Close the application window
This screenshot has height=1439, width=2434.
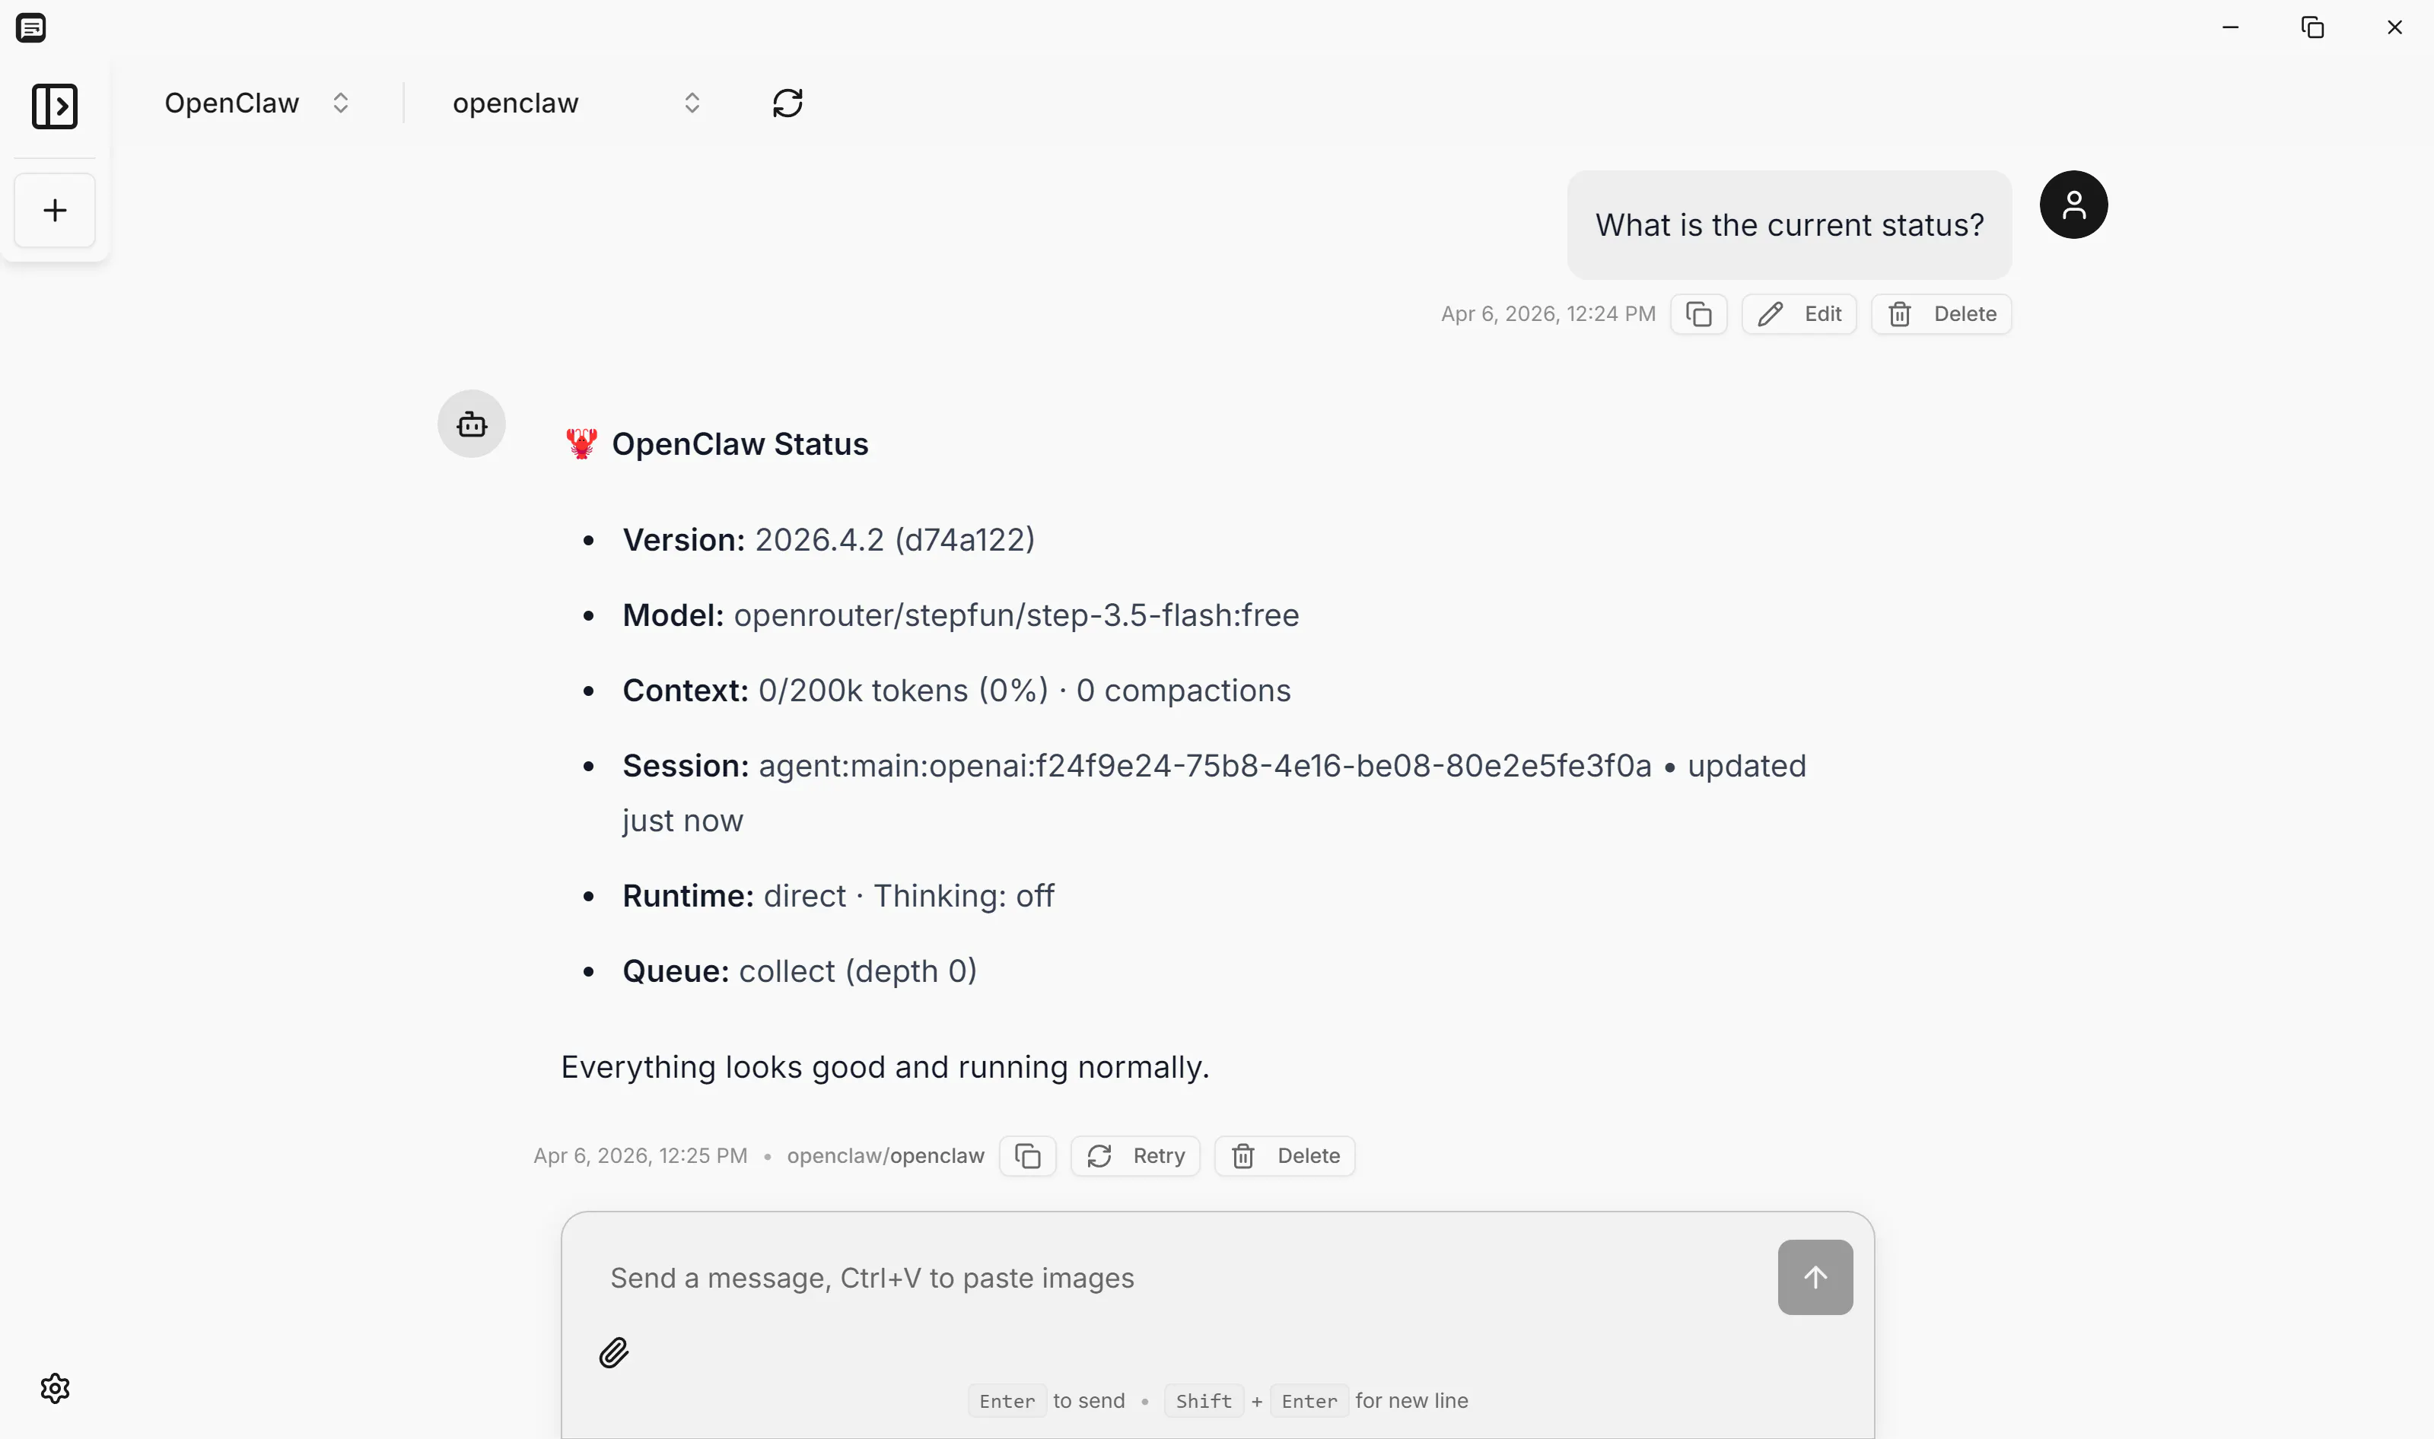tap(2394, 27)
